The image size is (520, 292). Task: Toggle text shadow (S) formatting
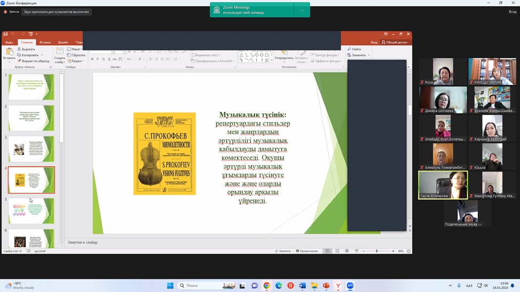pos(109,59)
